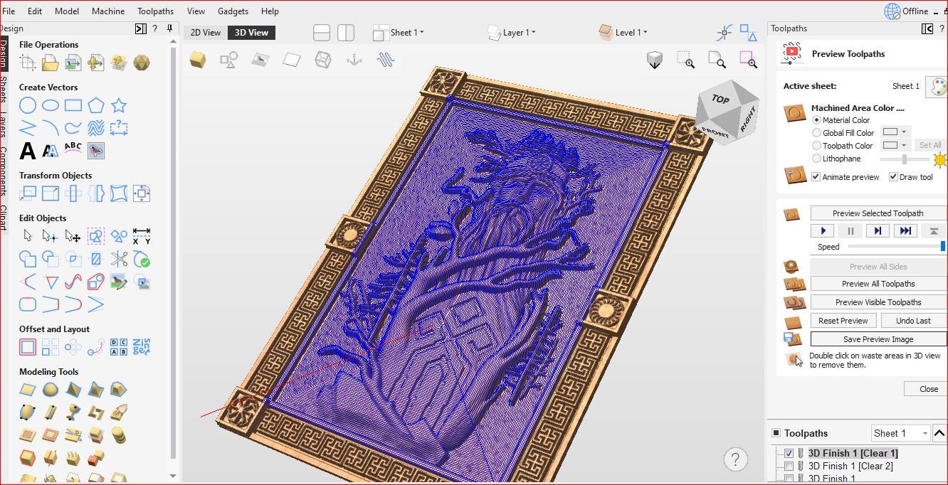948x485 pixels.
Task: Click the yellow cube isometric view icon
Action: tap(198, 60)
